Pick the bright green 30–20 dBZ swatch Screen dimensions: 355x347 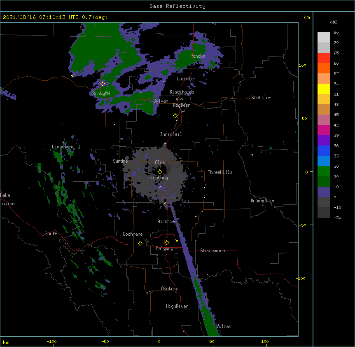pyautogui.click(x=324, y=171)
